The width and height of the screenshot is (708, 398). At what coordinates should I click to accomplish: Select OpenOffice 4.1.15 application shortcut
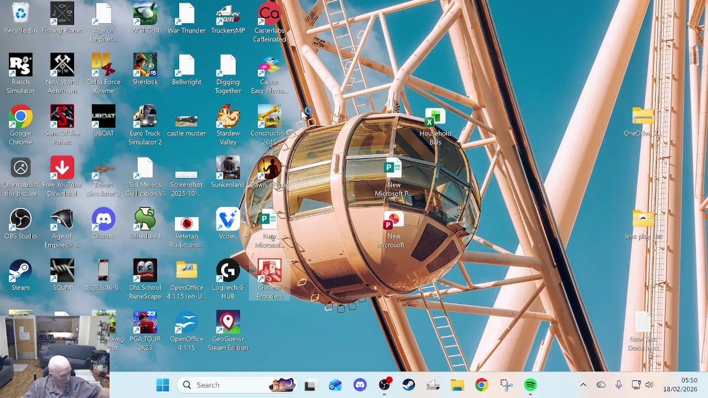pyautogui.click(x=186, y=331)
